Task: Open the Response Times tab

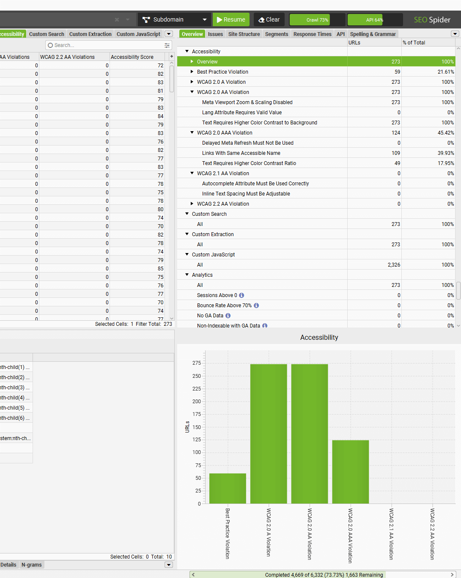Action: click(x=312, y=34)
